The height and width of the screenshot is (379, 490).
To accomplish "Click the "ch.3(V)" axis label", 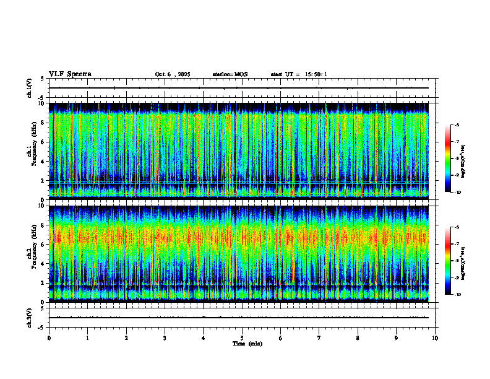I will 30,318.
